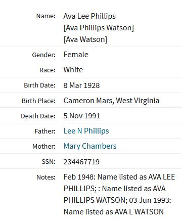182x223 pixels.
Task: Click the Gender field label
Action: [x=43, y=55]
